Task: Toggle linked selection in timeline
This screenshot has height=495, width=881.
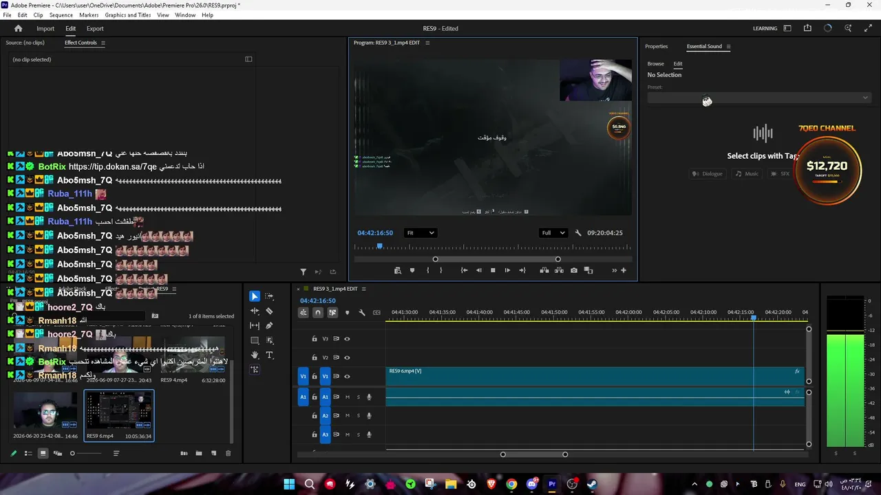Action: (x=332, y=313)
